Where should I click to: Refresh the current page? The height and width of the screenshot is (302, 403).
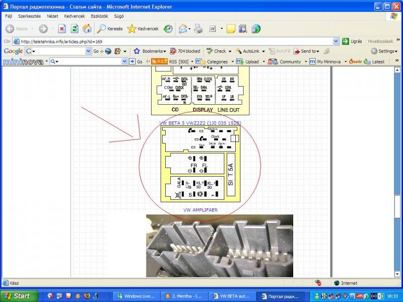75,29
